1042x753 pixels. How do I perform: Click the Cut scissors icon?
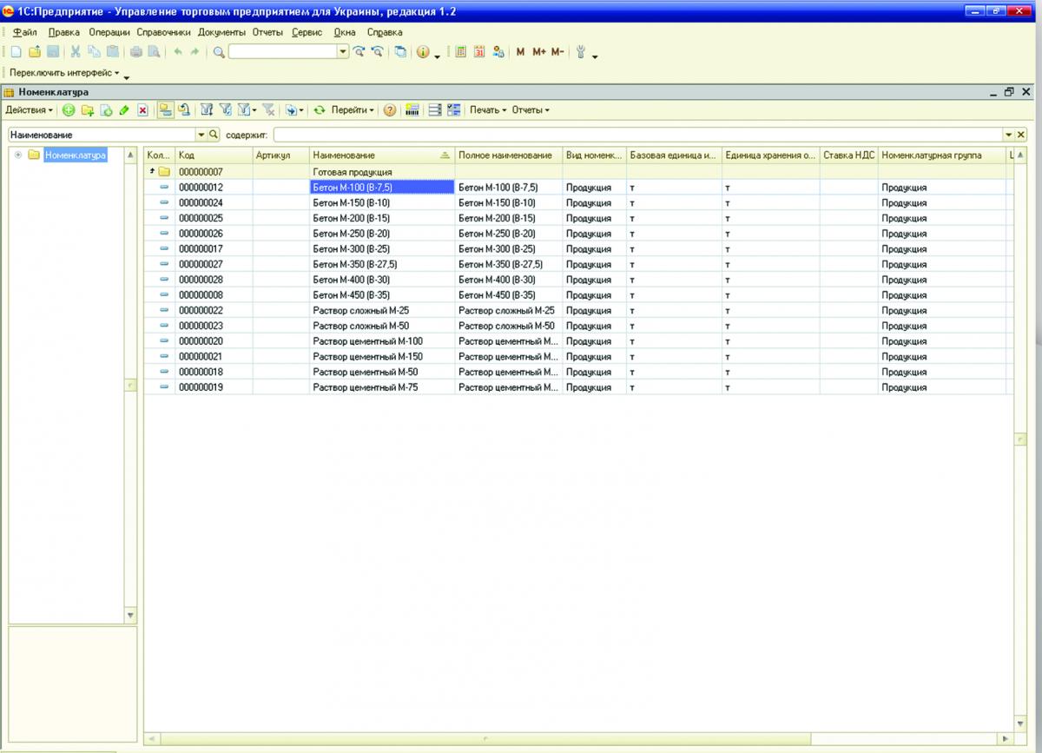(76, 52)
